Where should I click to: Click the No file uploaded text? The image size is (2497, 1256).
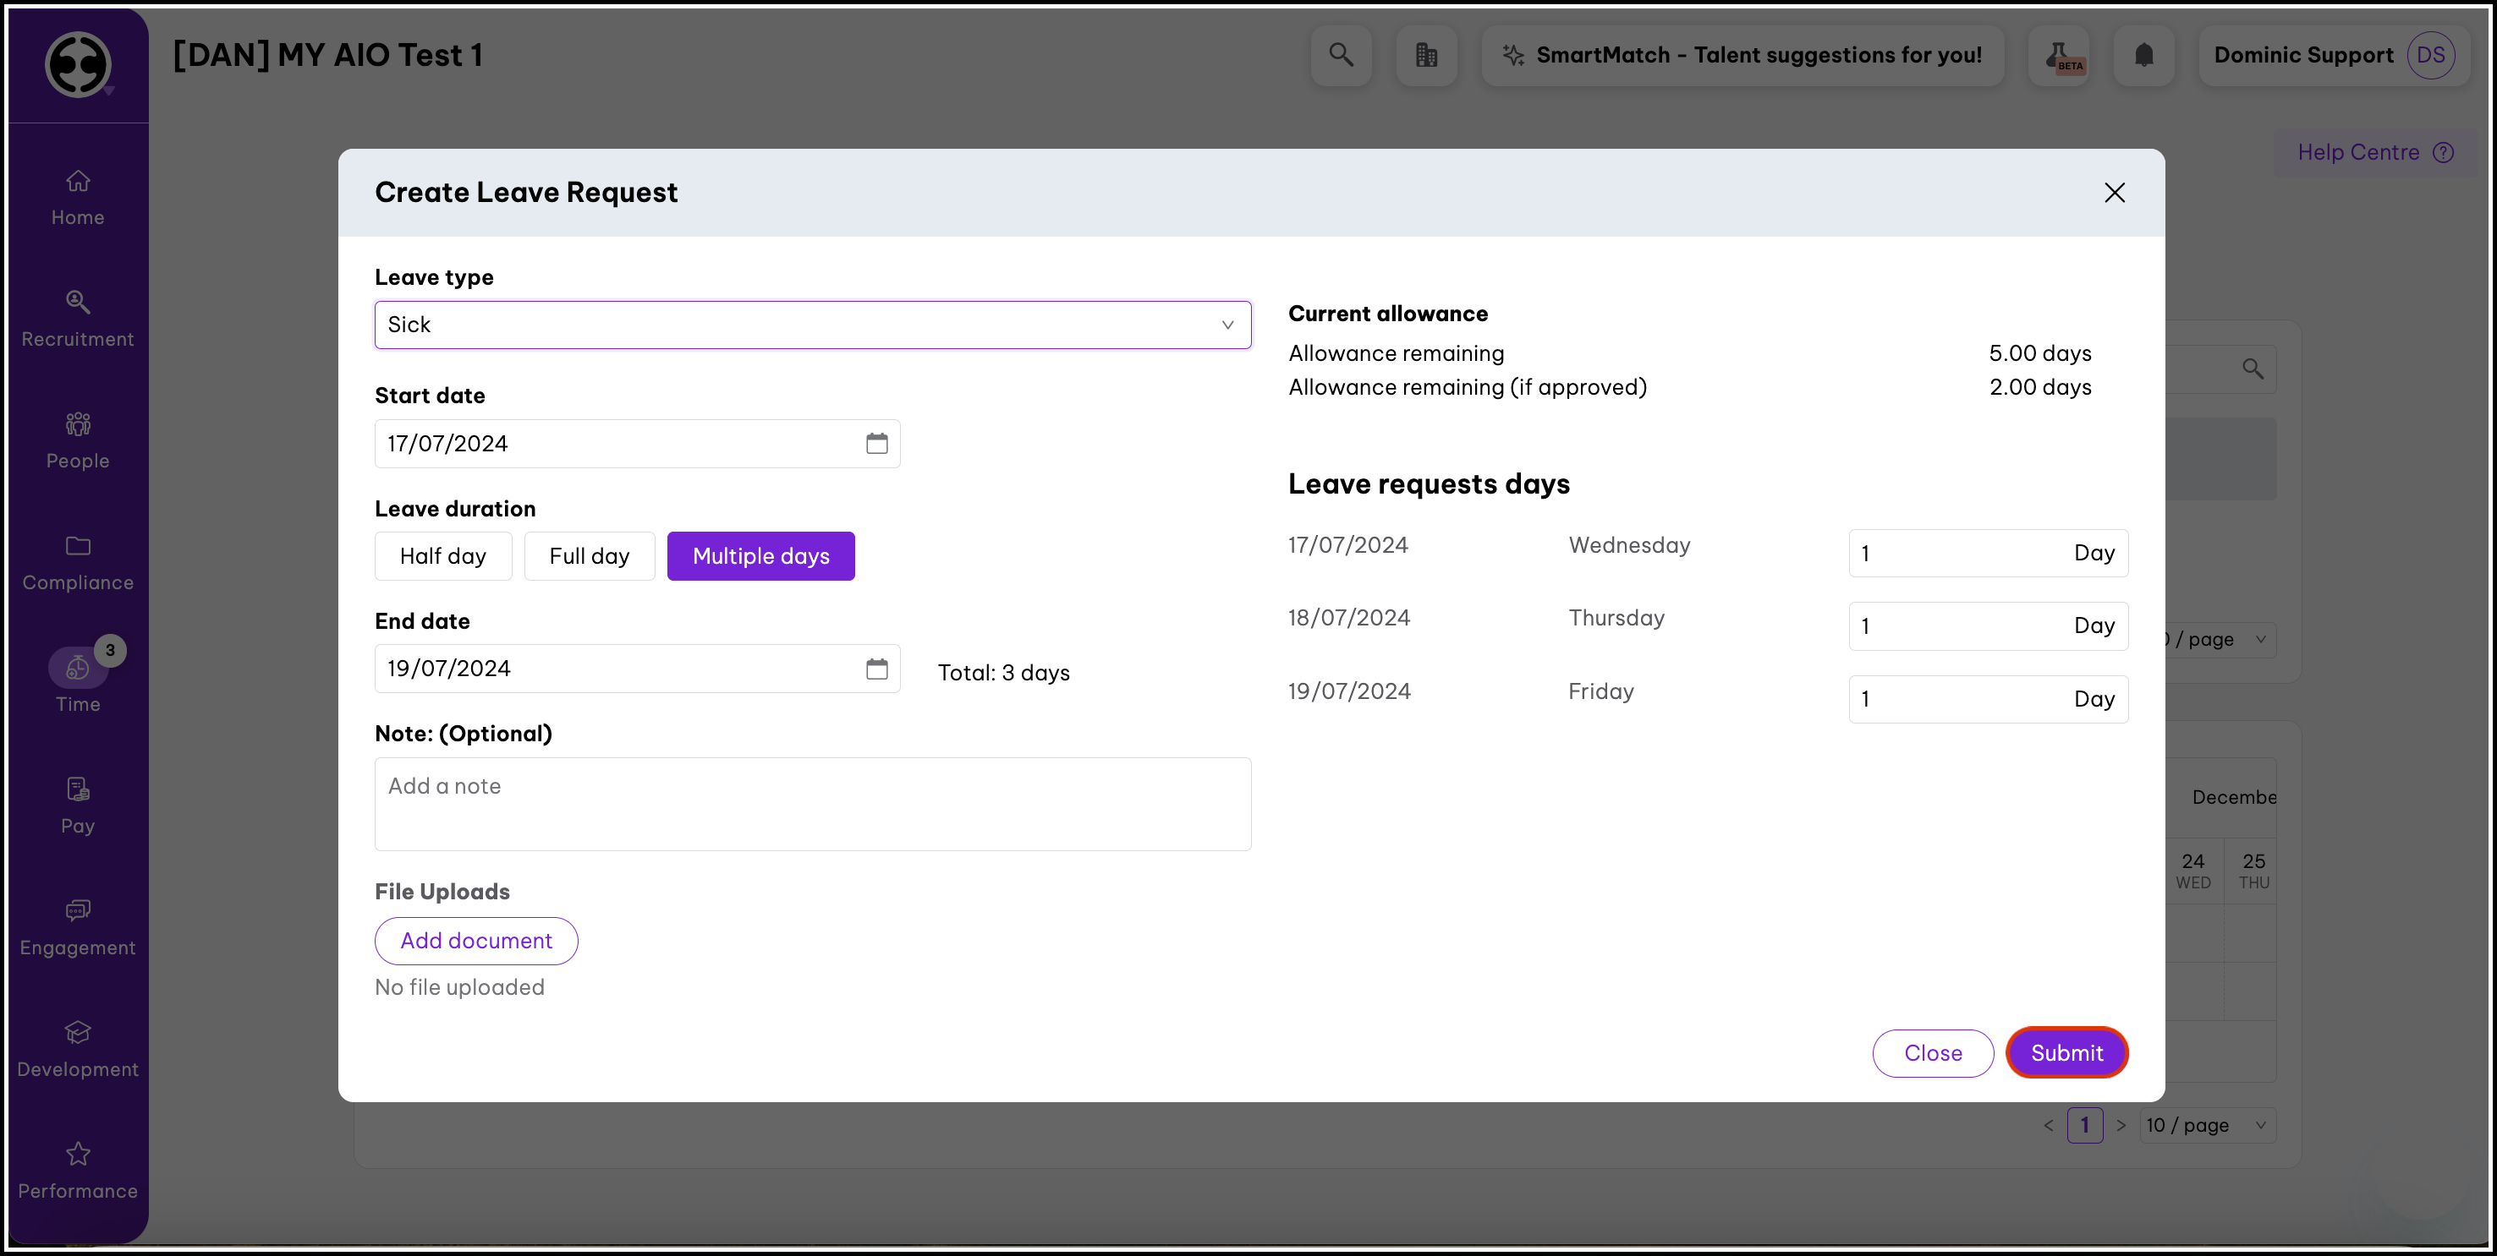tap(459, 986)
